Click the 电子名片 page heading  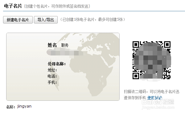(x=13, y=6)
